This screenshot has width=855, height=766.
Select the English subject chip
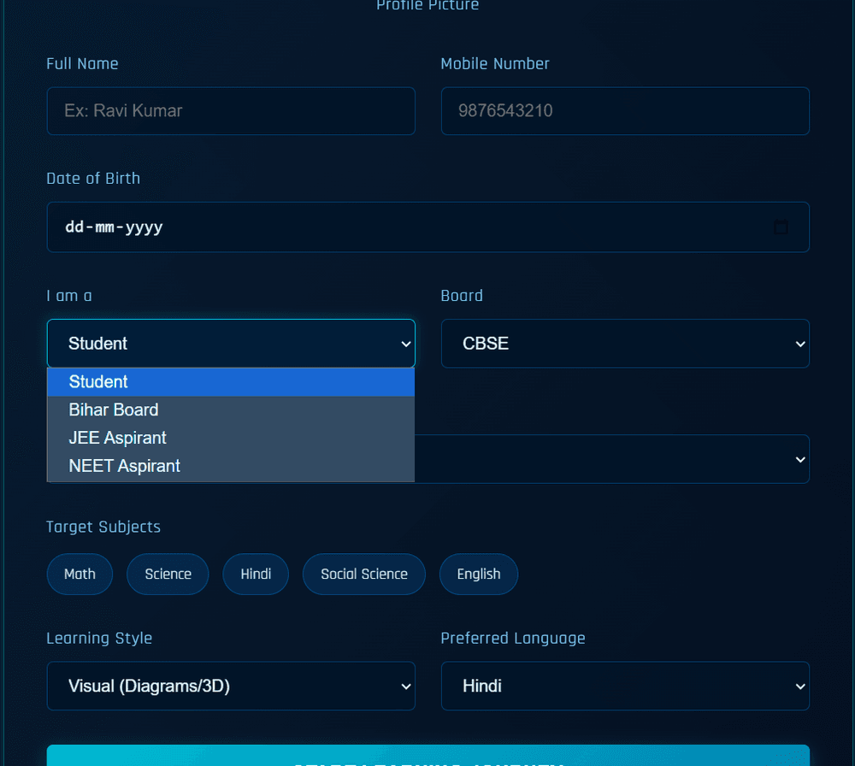coord(478,574)
